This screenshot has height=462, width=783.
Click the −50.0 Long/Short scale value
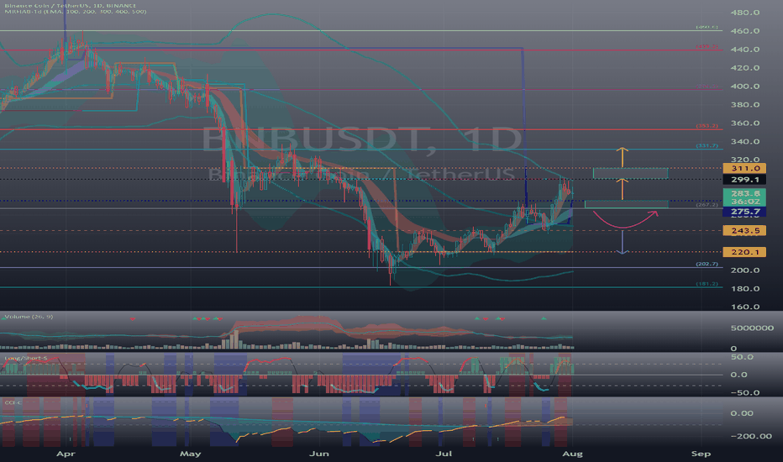tap(745, 392)
